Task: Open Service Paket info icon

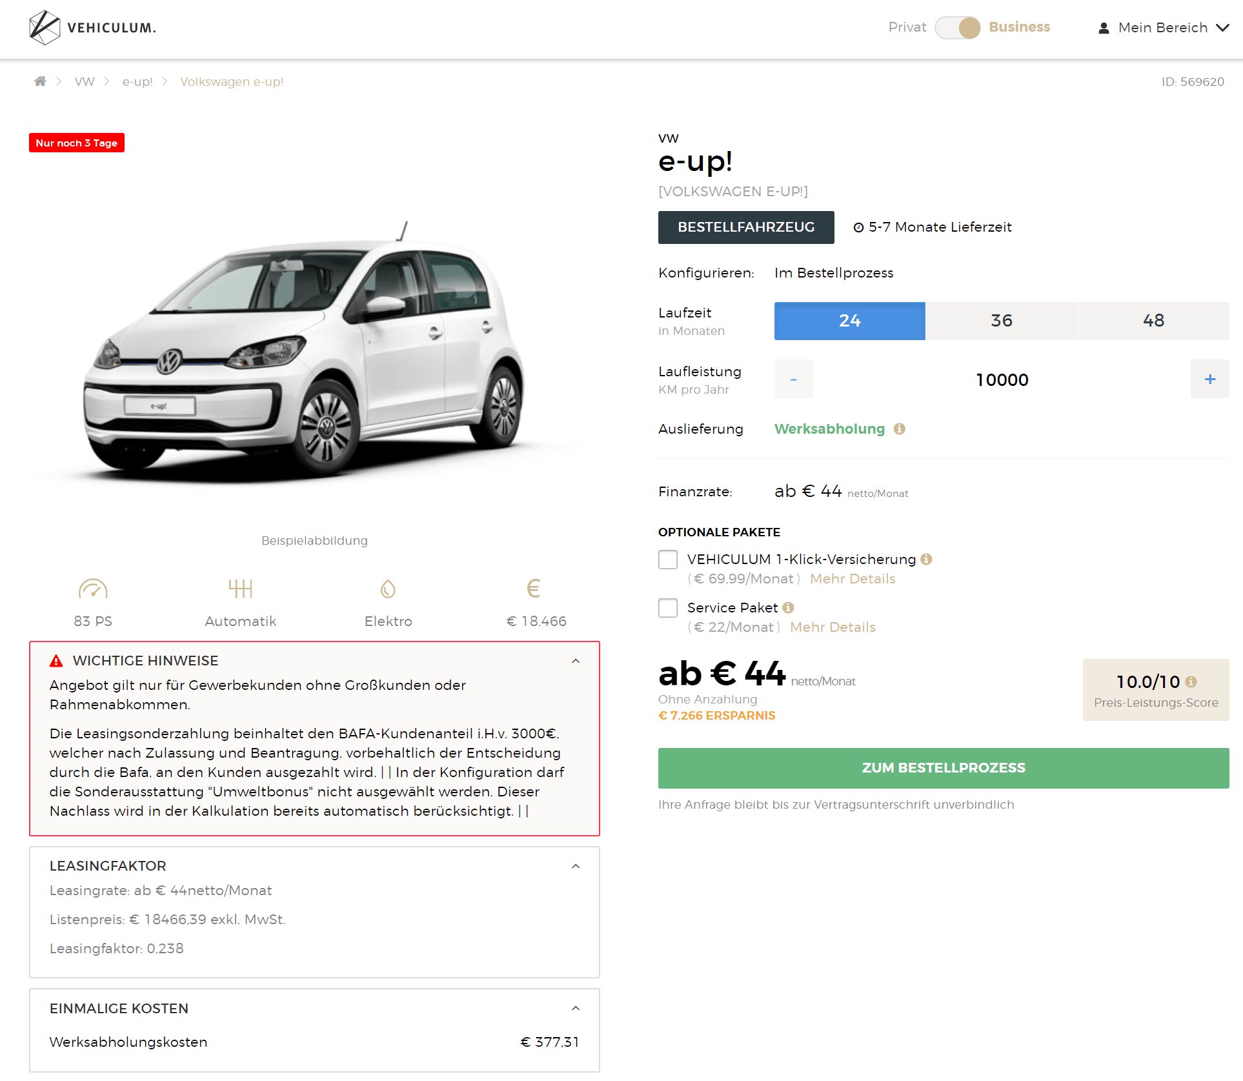Action: click(x=788, y=608)
